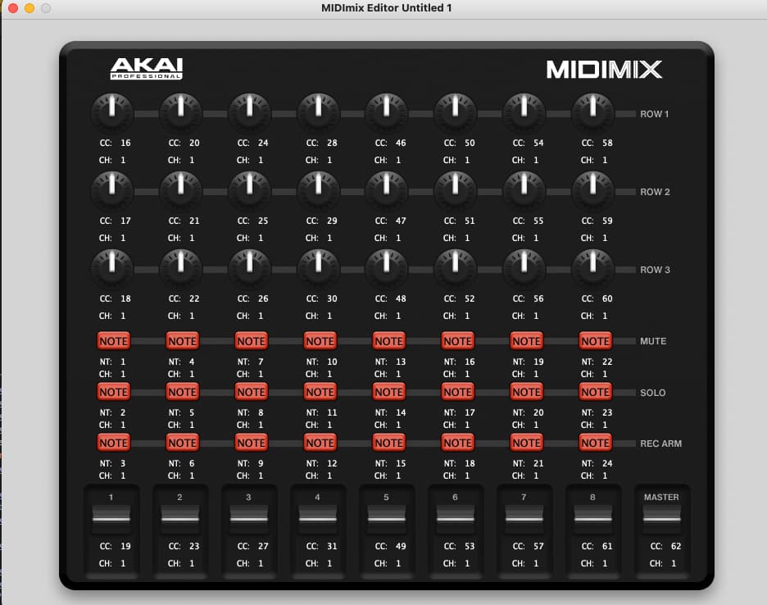Edit the CC value 56 in Row 3
The width and height of the screenshot is (767, 605).
pos(538,298)
